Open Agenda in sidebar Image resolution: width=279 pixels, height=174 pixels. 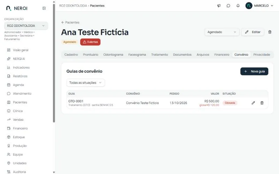click(x=15, y=85)
